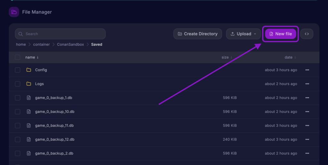Click file icon of game_0_backup_1.db
The width and height of the screenshot is (328, 165).
(x=29, y=98)
